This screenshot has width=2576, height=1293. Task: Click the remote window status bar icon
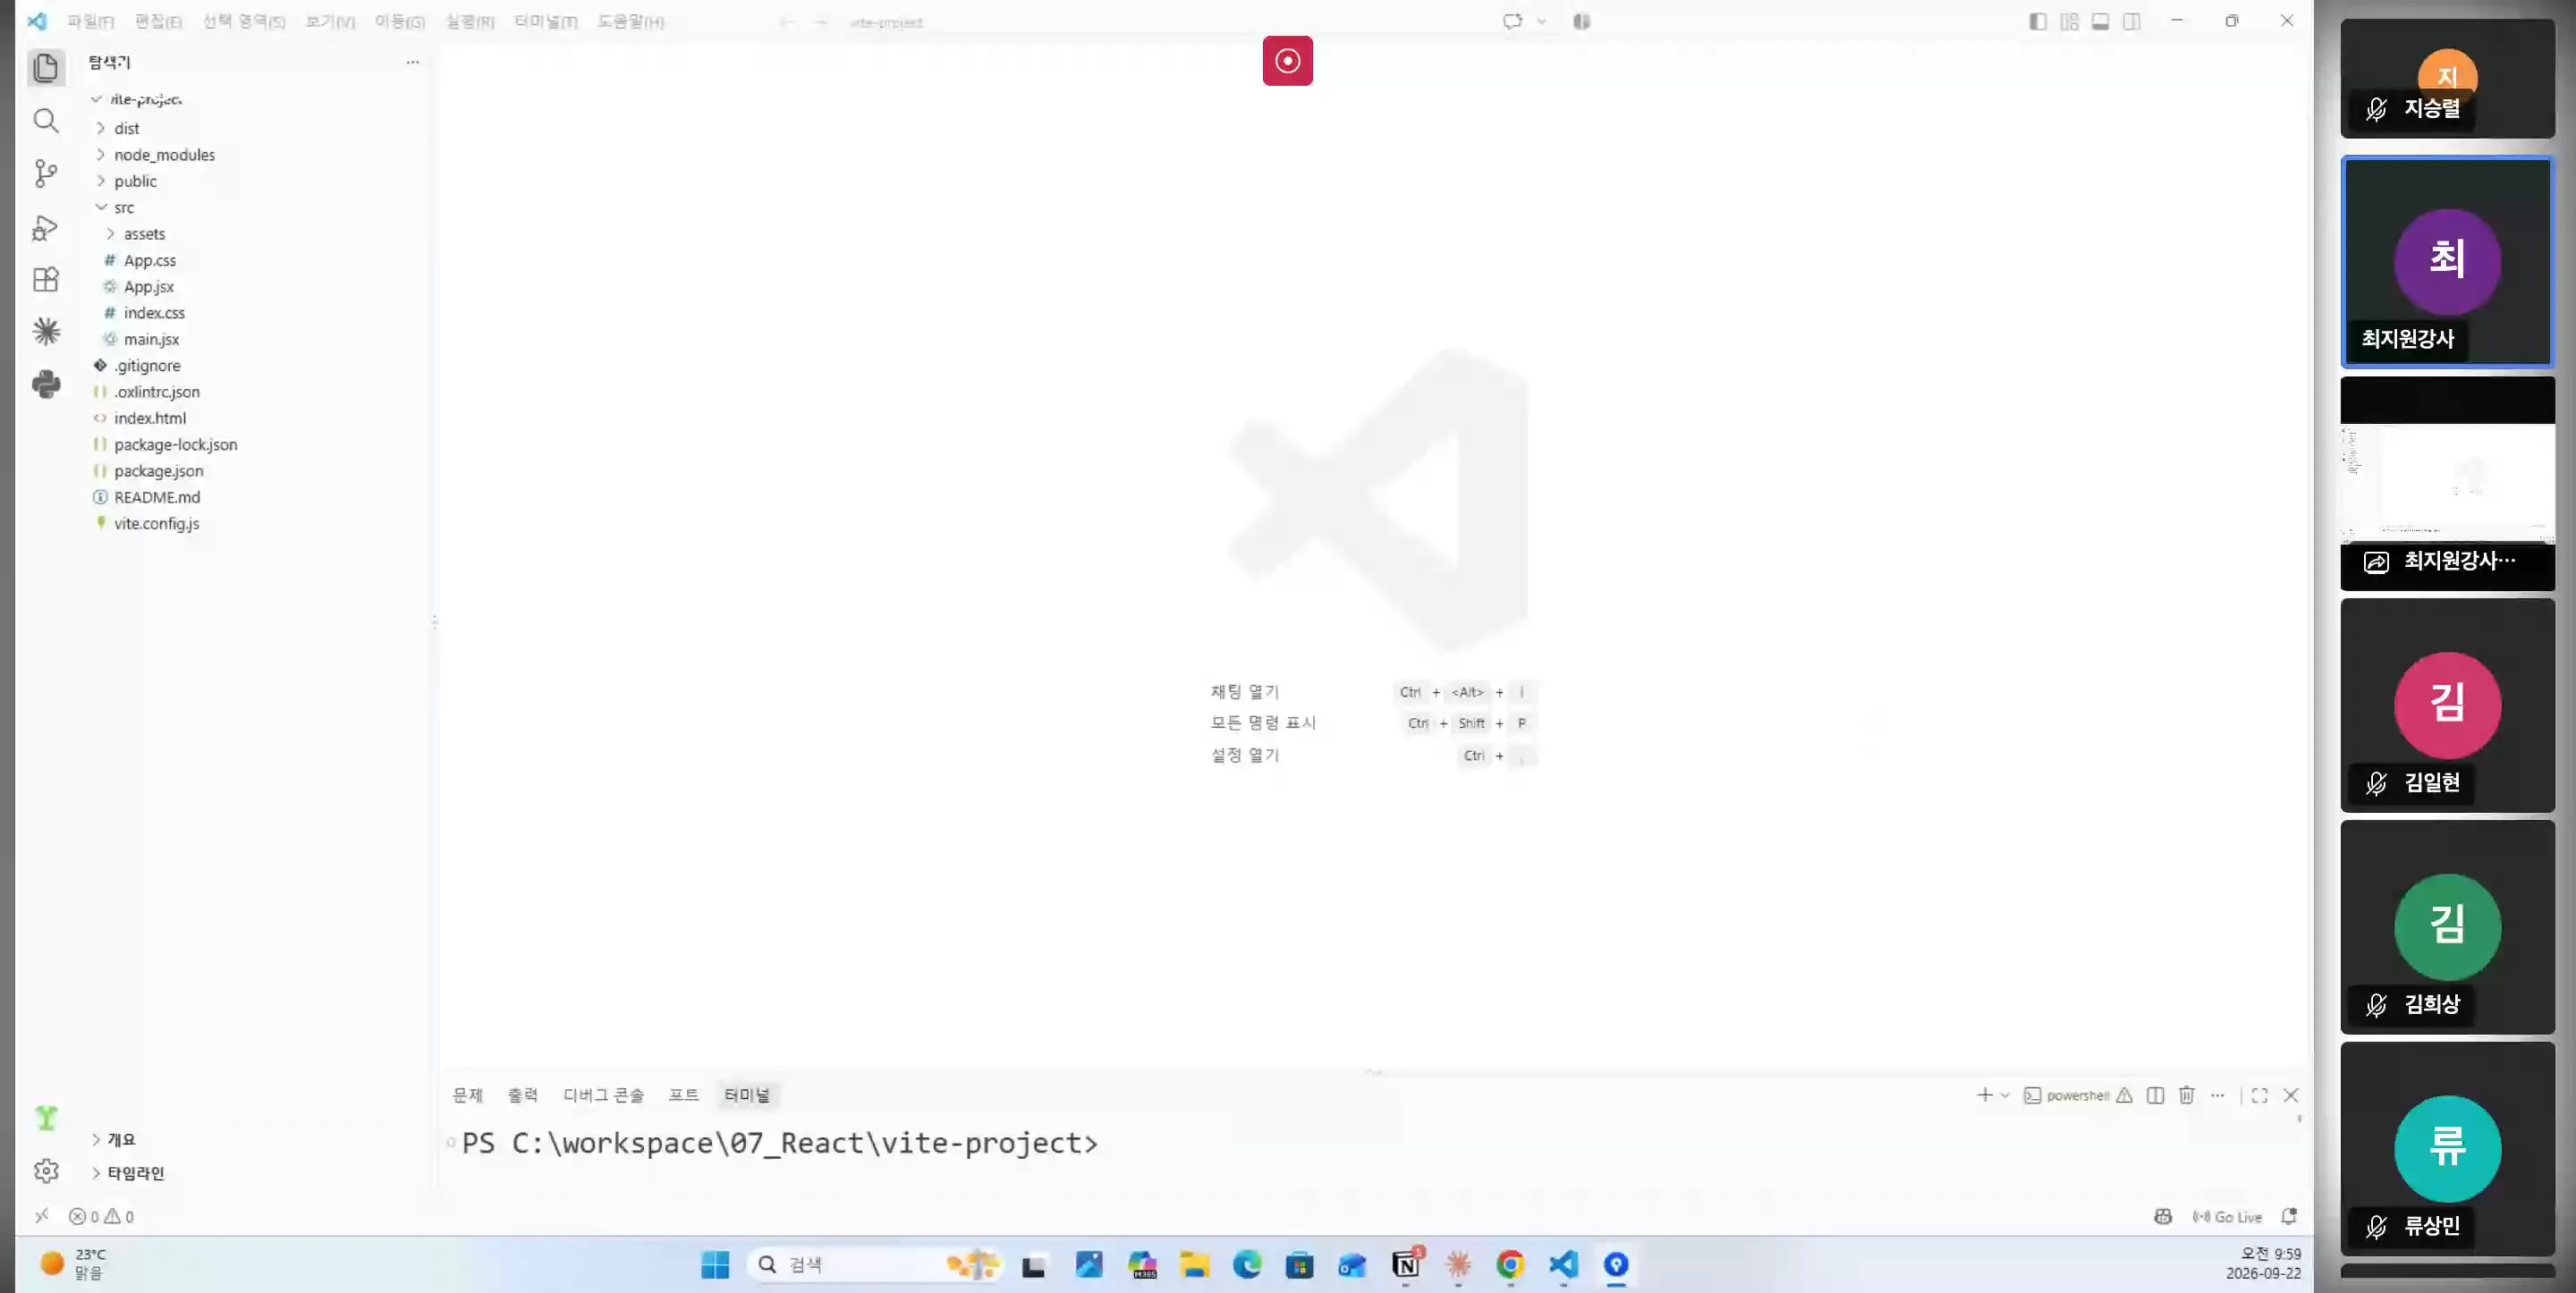pyautogui.click(x=42, y=1216)
